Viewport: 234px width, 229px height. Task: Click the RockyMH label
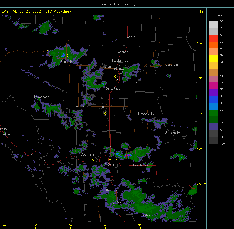pyautogui.click(x=67, y=62)
